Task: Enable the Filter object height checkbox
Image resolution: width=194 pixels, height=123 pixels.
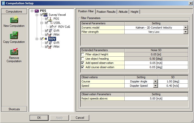Action: click(83, 55)
